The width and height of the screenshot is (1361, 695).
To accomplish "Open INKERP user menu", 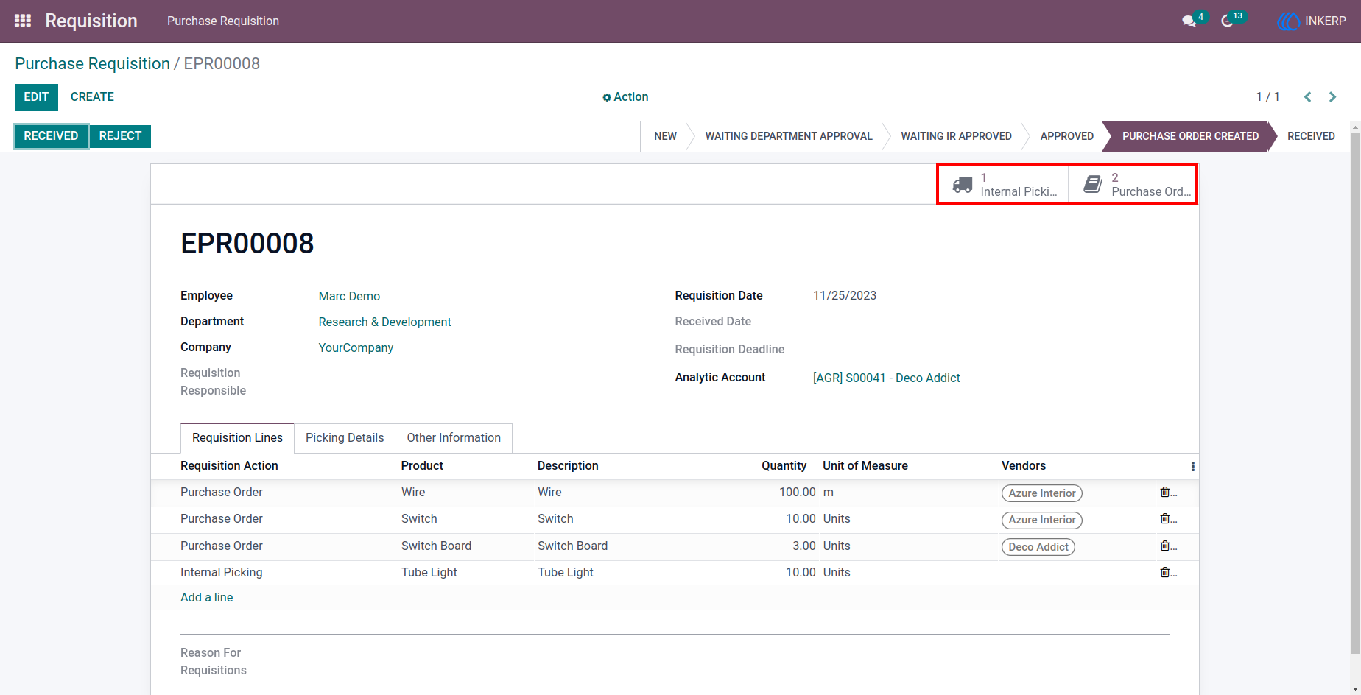I will (1312, 21).
